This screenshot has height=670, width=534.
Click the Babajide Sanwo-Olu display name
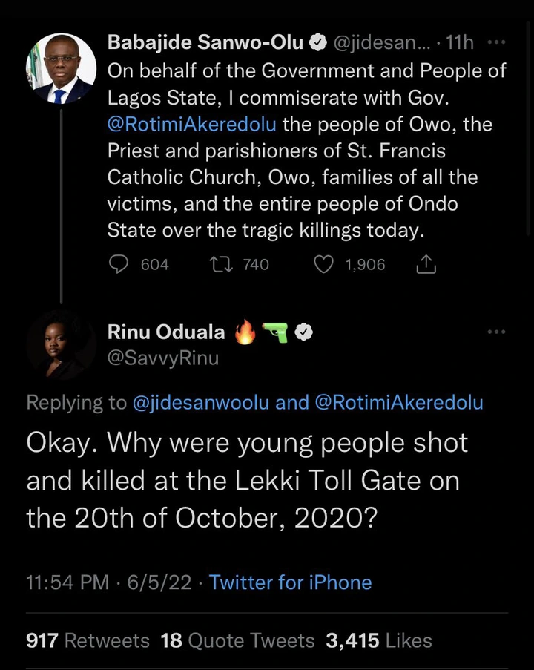coord(205,43)
